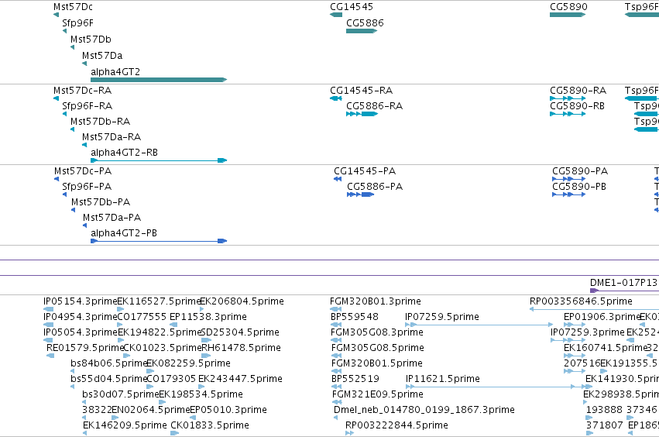Select the IP04954.3prime EST label
Image resolution: width=659 pixels, height=437 pixels.
[81, 317]
